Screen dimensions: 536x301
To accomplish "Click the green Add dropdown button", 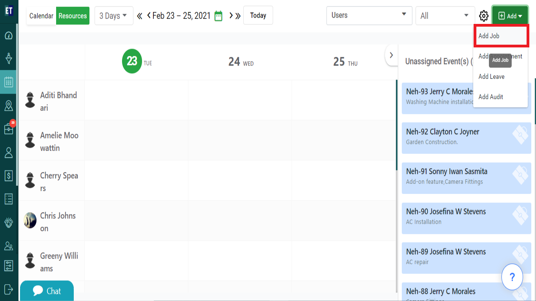I will [510, 16].
